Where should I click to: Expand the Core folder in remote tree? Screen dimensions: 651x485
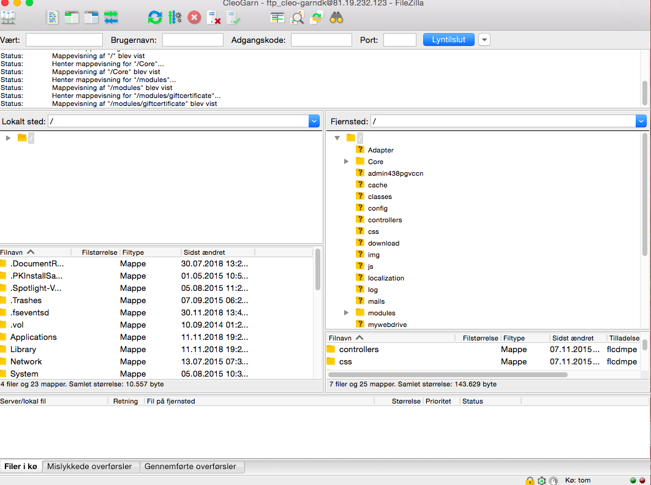tap(346, 162)
